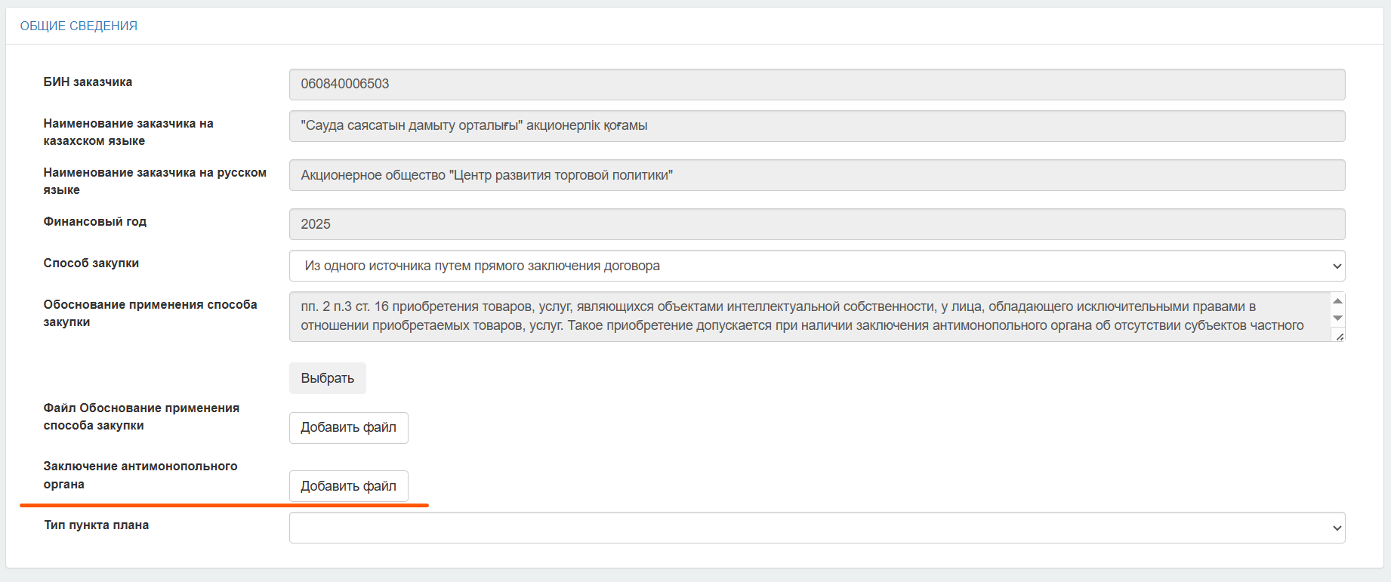Add file for Заключение антимонопольного органа
The height and width of the screenshot is (582, 1391).
pos(349,486)
